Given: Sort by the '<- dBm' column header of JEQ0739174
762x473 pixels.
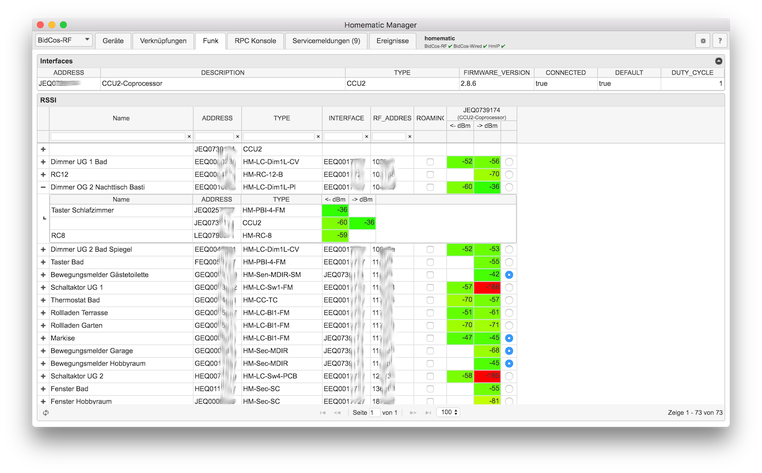Looking at the screenshot, I should (x=460, y=126).
